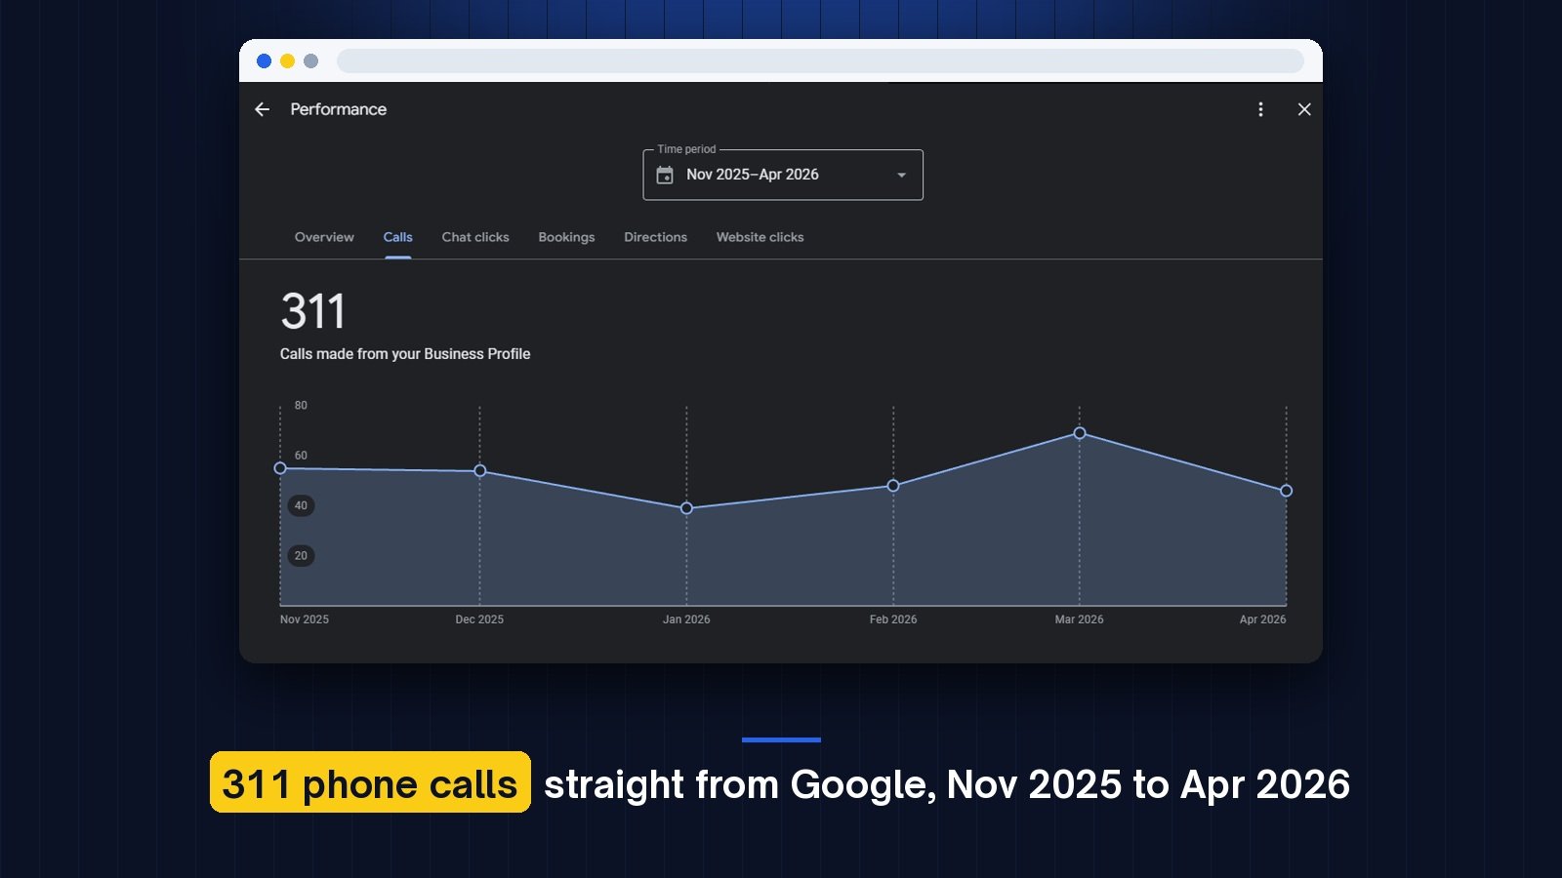1562x878 pixels.
Task: Click the Jan 2026 chart data point
Action: [686, 508]
